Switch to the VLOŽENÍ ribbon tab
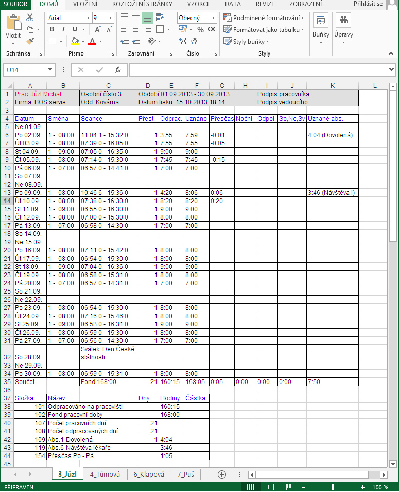Image resolution: width=399 pixels, height=492 pixels. [x=85, y=4]
